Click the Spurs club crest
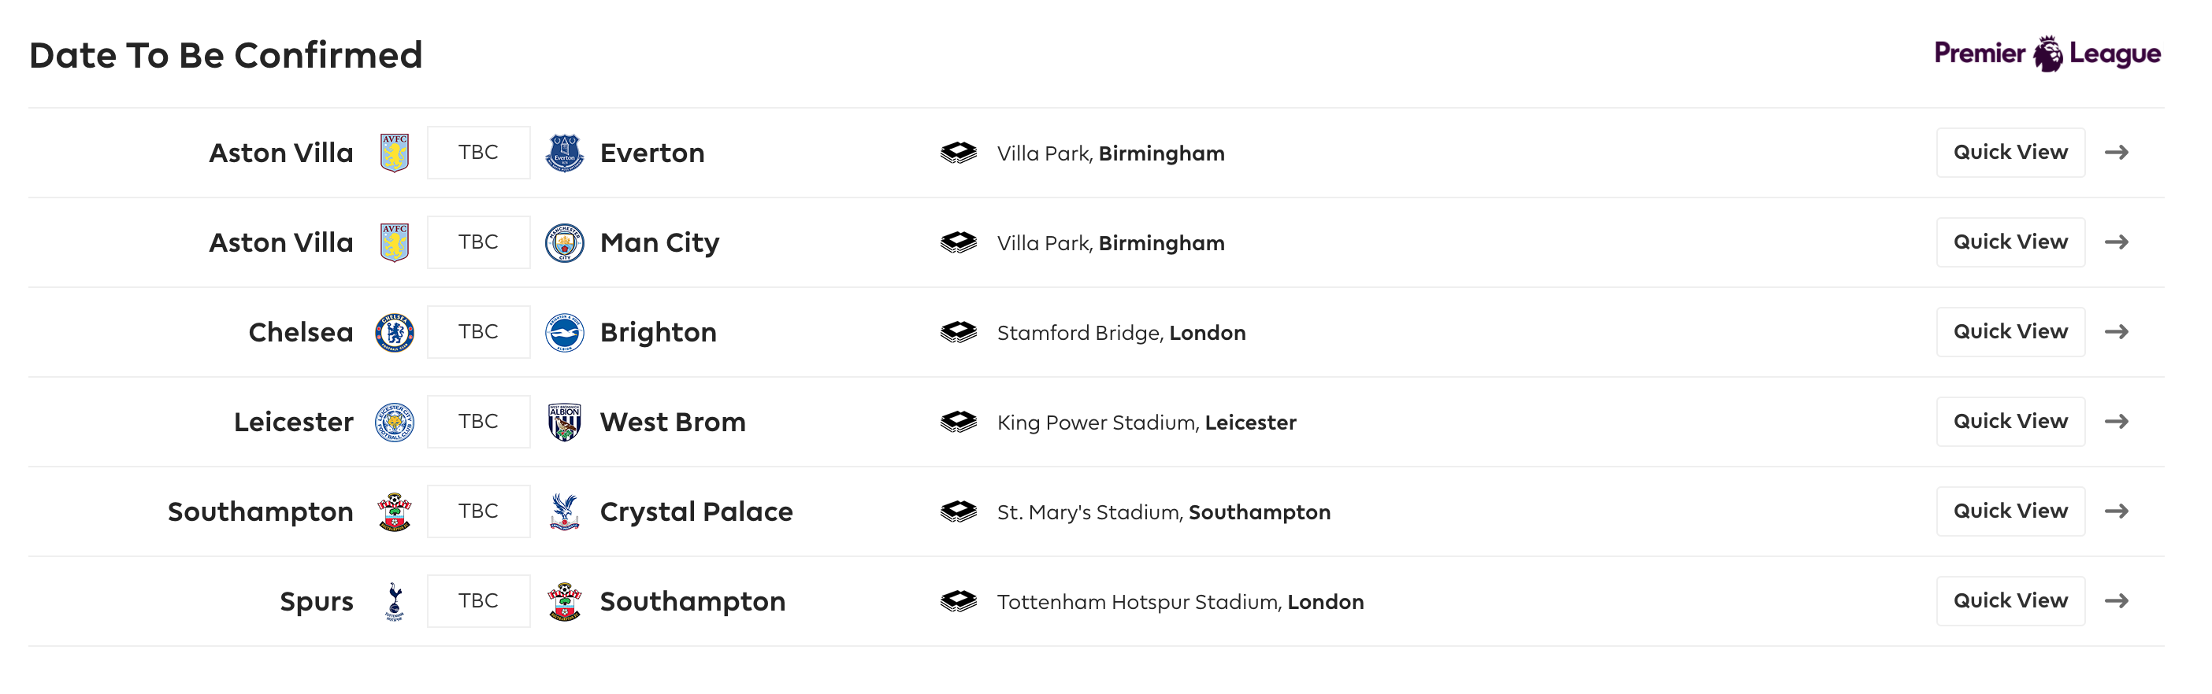The image size is (2212, 694). point(394,601)
